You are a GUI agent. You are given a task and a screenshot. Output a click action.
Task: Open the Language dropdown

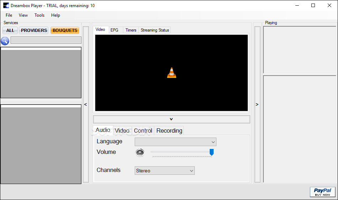click(176, 142)
